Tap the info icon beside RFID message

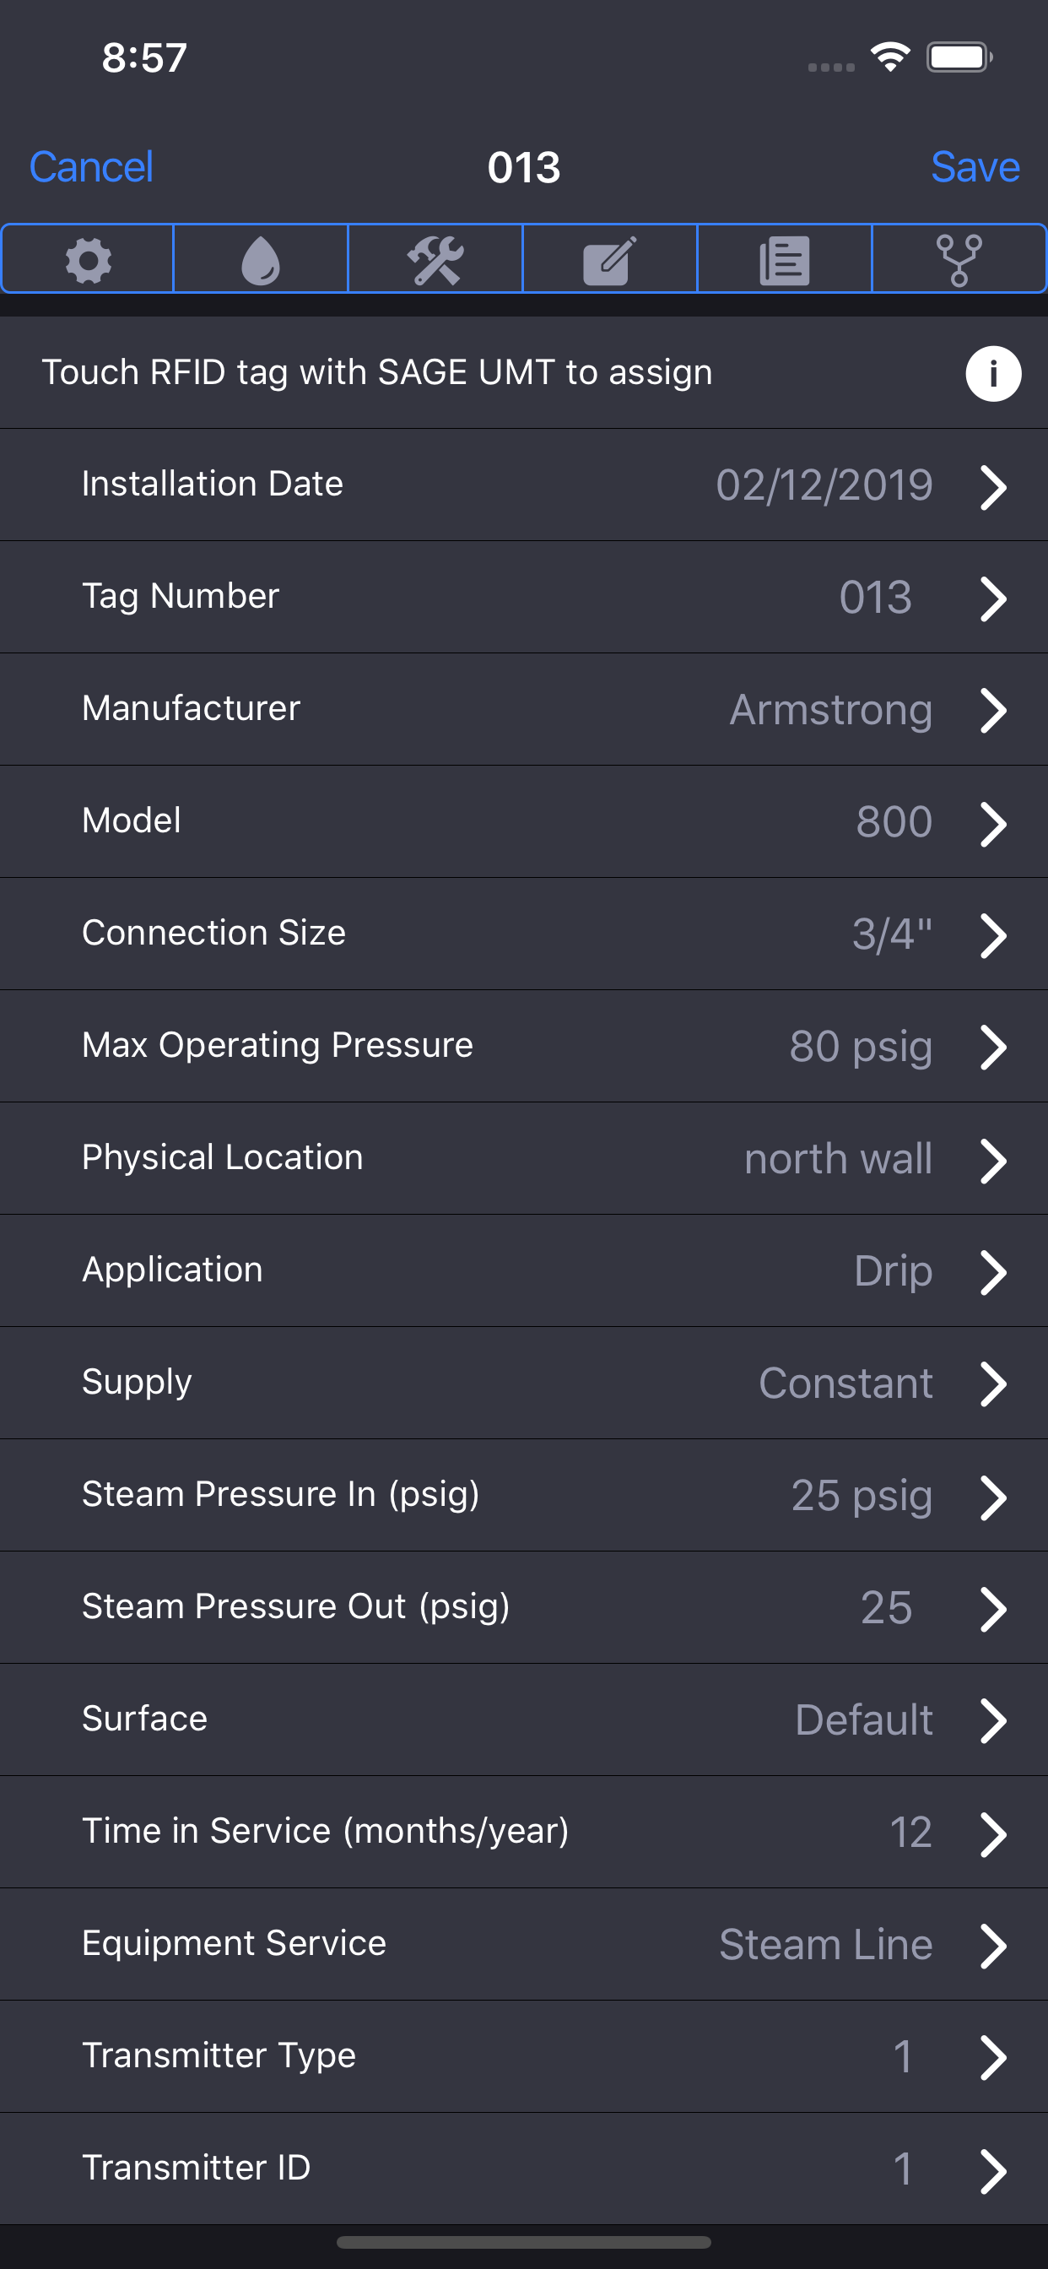pos(992,373)
